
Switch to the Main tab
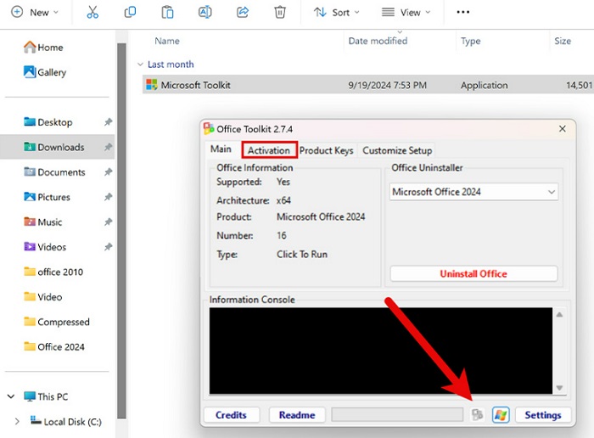tap(221, 149)
